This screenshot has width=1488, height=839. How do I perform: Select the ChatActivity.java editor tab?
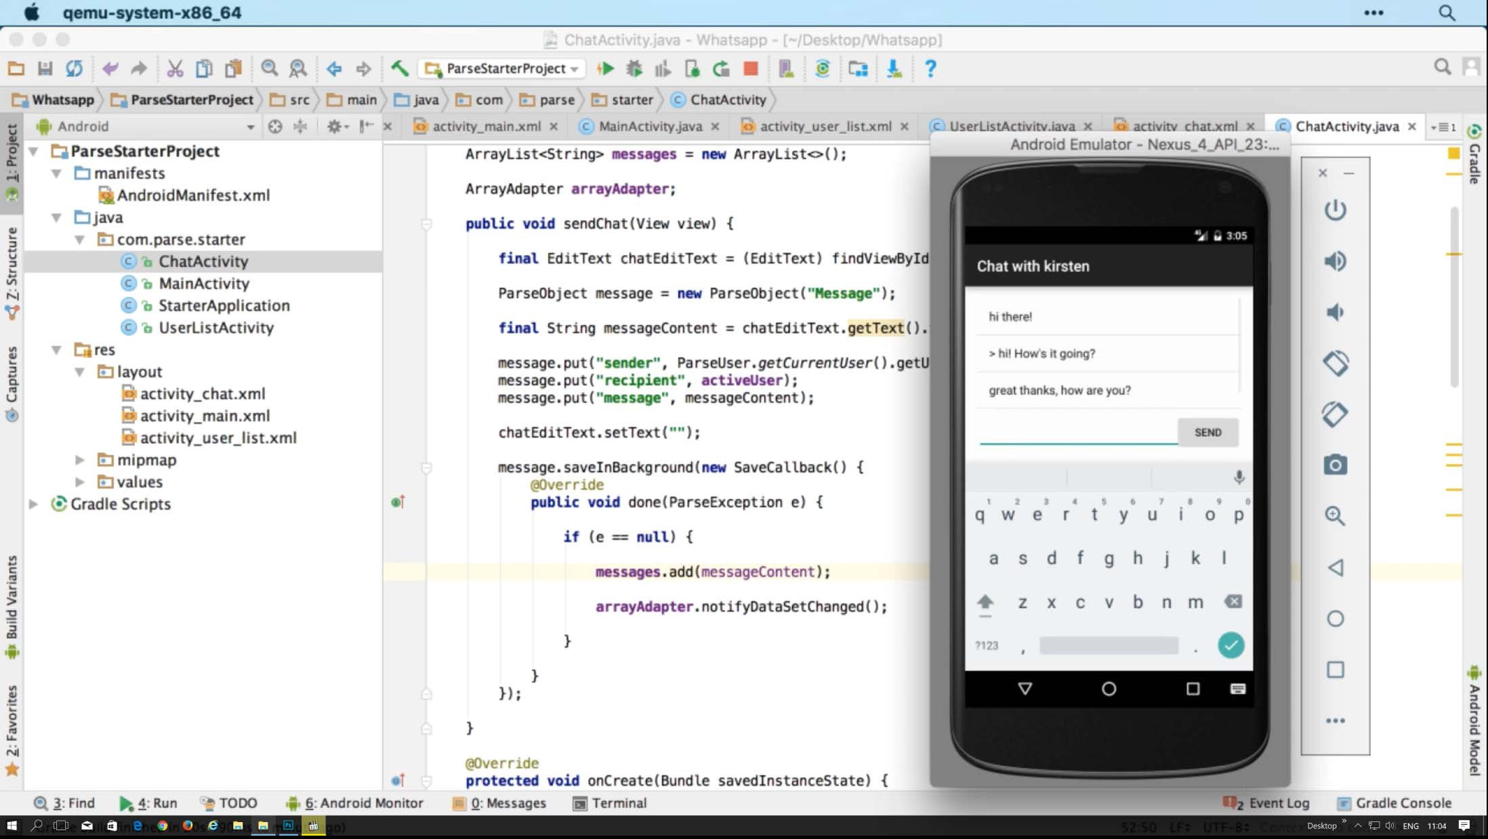pos(1347,127)
